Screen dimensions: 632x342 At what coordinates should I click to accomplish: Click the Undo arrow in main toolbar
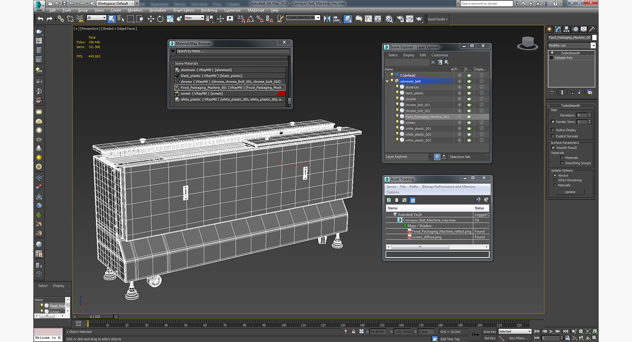tap(40, 18)
